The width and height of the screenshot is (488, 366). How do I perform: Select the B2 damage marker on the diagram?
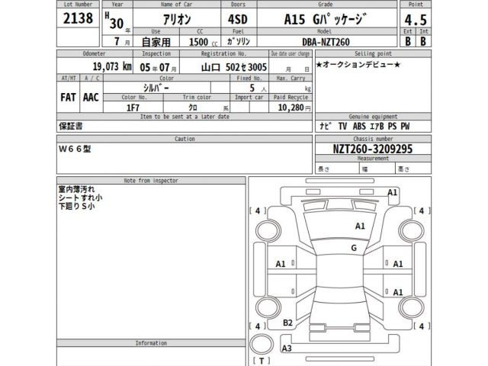[287, 323]
